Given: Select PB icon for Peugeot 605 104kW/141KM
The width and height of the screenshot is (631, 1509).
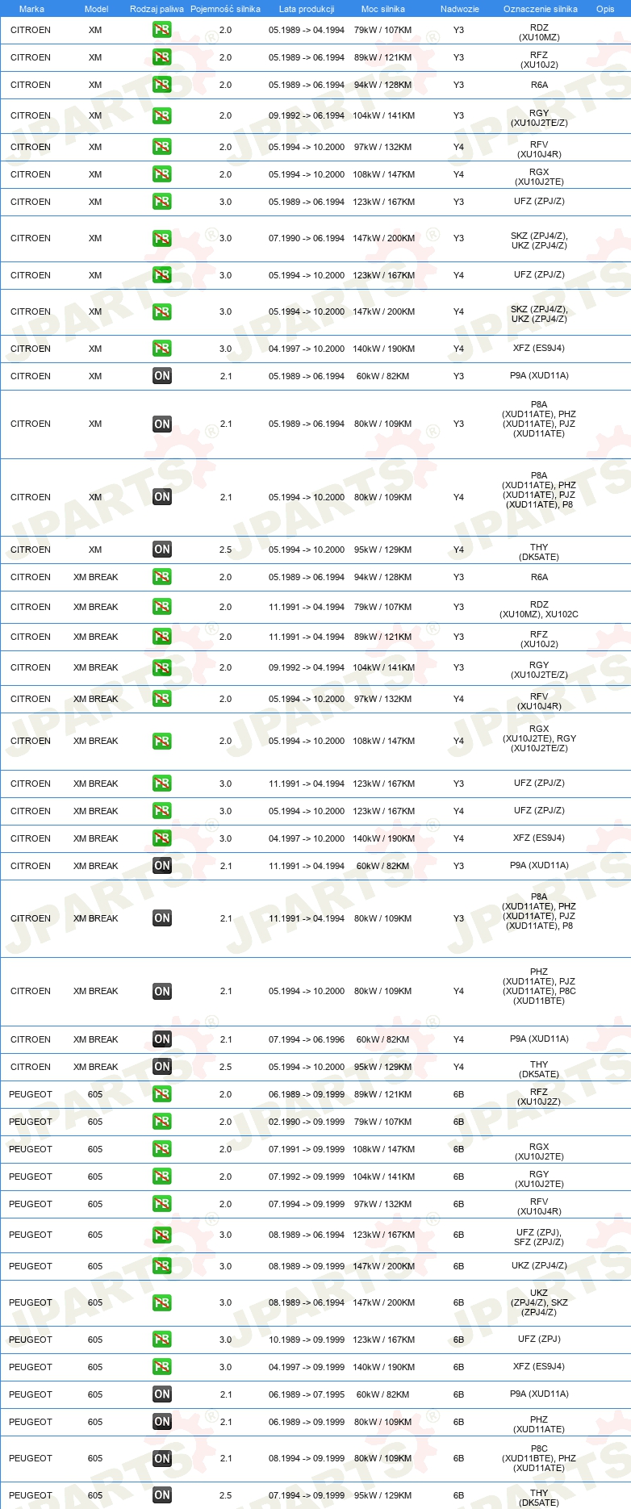Looking at the screenshot, I should [x=162, y=1177].
